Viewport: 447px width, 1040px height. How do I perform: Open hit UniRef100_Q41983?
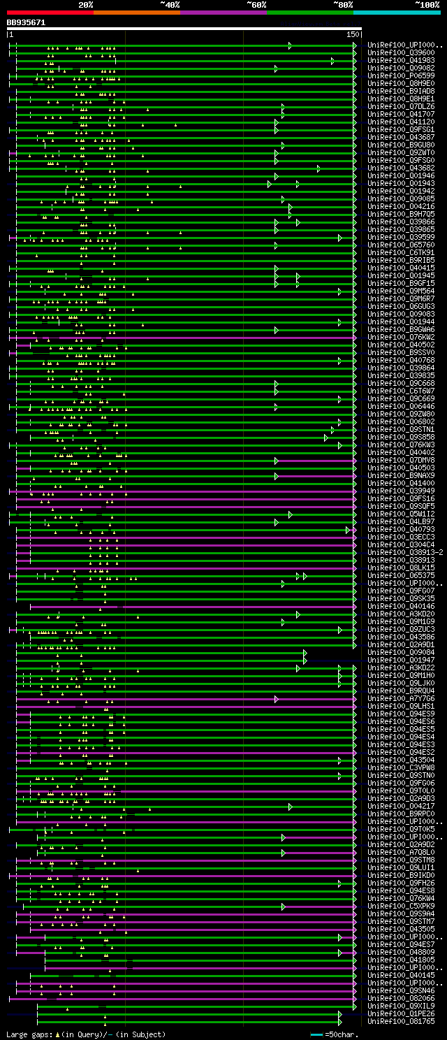click(x=401, y=61)
